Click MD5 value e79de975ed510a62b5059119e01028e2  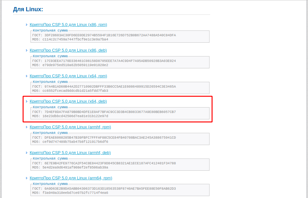pos(75,65)
